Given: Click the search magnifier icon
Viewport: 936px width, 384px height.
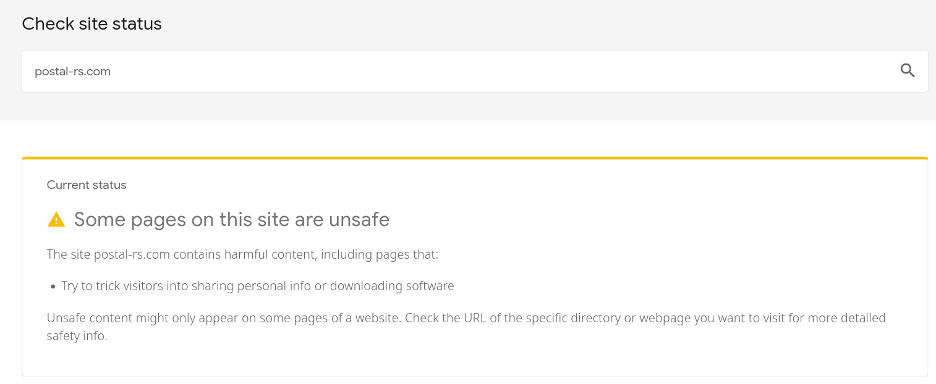Looking at the screenshot, I should click(907, 71).
